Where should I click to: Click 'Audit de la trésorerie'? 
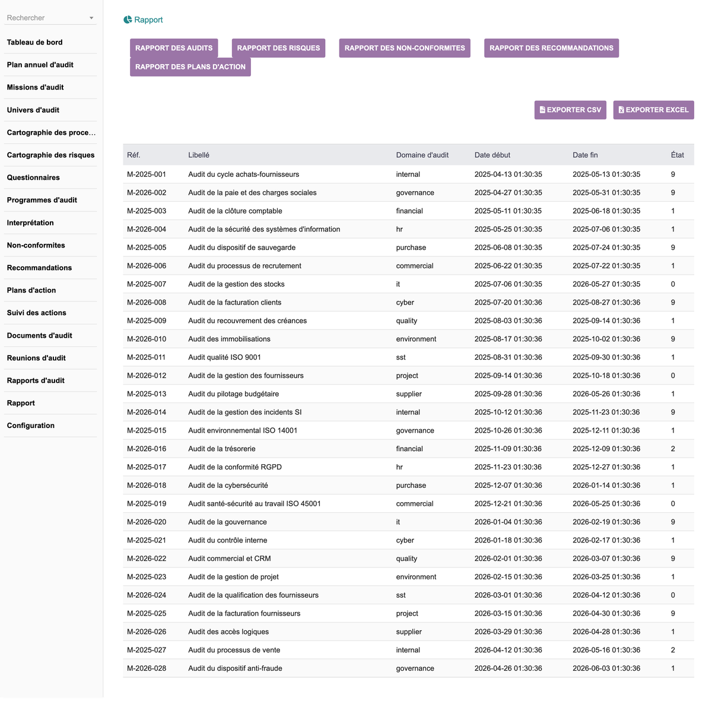221,449
